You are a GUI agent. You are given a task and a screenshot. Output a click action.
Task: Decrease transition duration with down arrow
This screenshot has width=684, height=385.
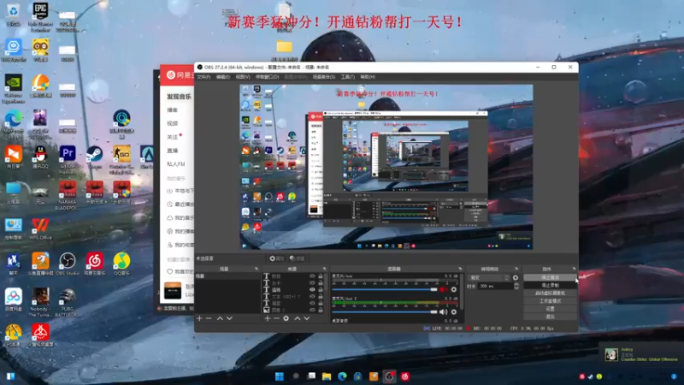(516, 288)
